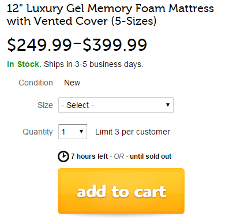Click the $249.99 starting price
The height and width of the screenshot is (220, 229).
point(39,45)
